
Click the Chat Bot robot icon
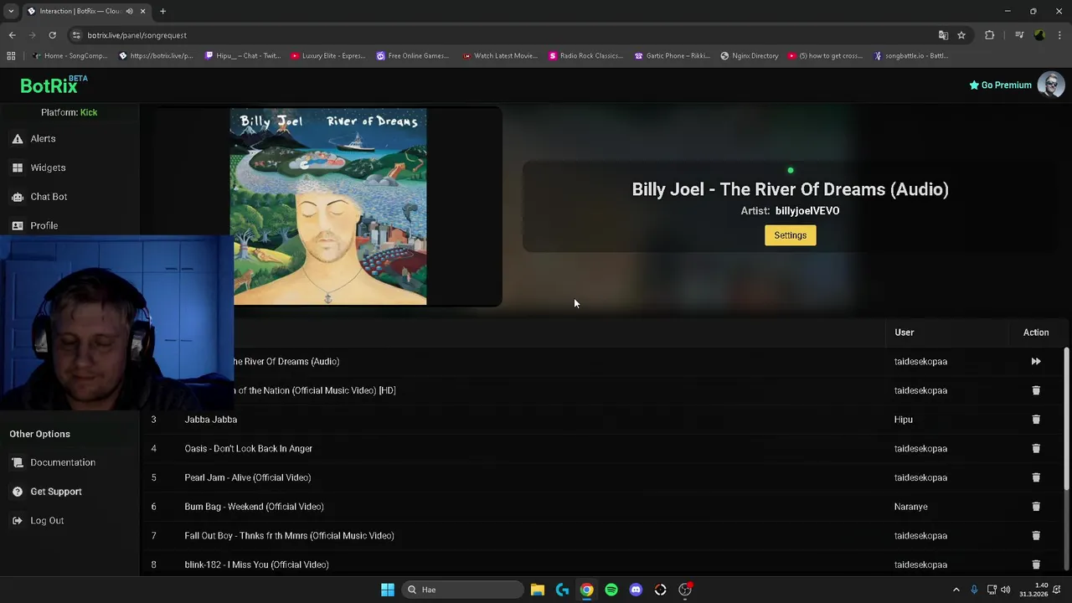(17, 197)
